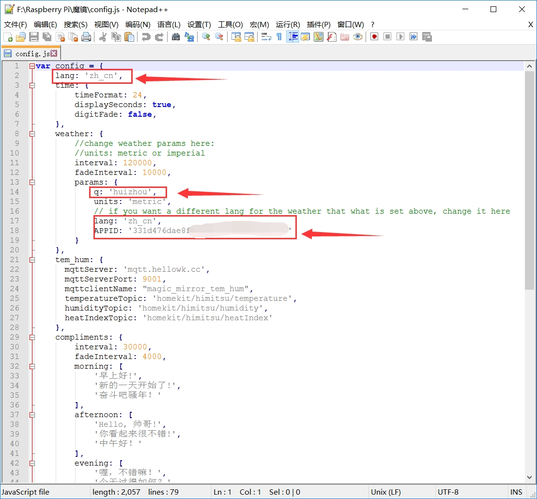Click the New file toolbar icon

[8, 37]
